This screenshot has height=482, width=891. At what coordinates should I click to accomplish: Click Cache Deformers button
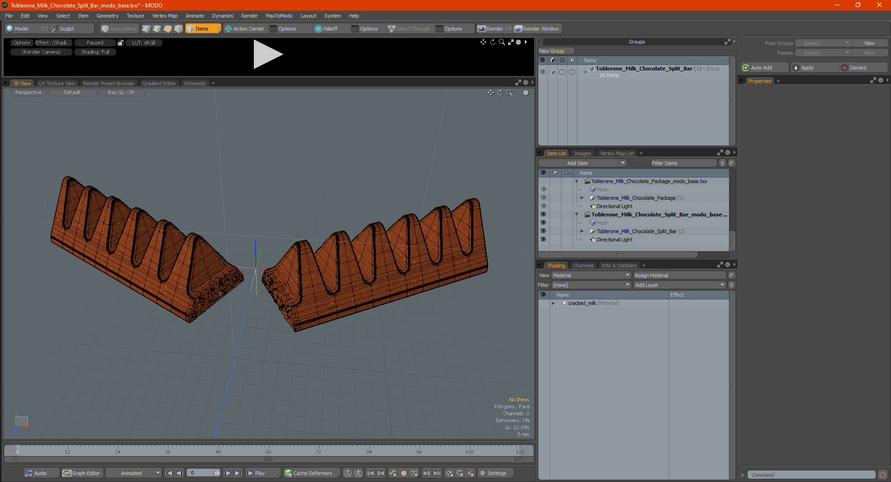pyautogui.click(x=311, y=473)
